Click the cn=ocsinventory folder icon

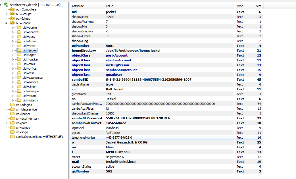12,118
